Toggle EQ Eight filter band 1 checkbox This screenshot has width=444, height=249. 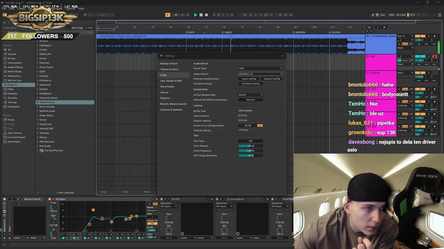(63, 238)
